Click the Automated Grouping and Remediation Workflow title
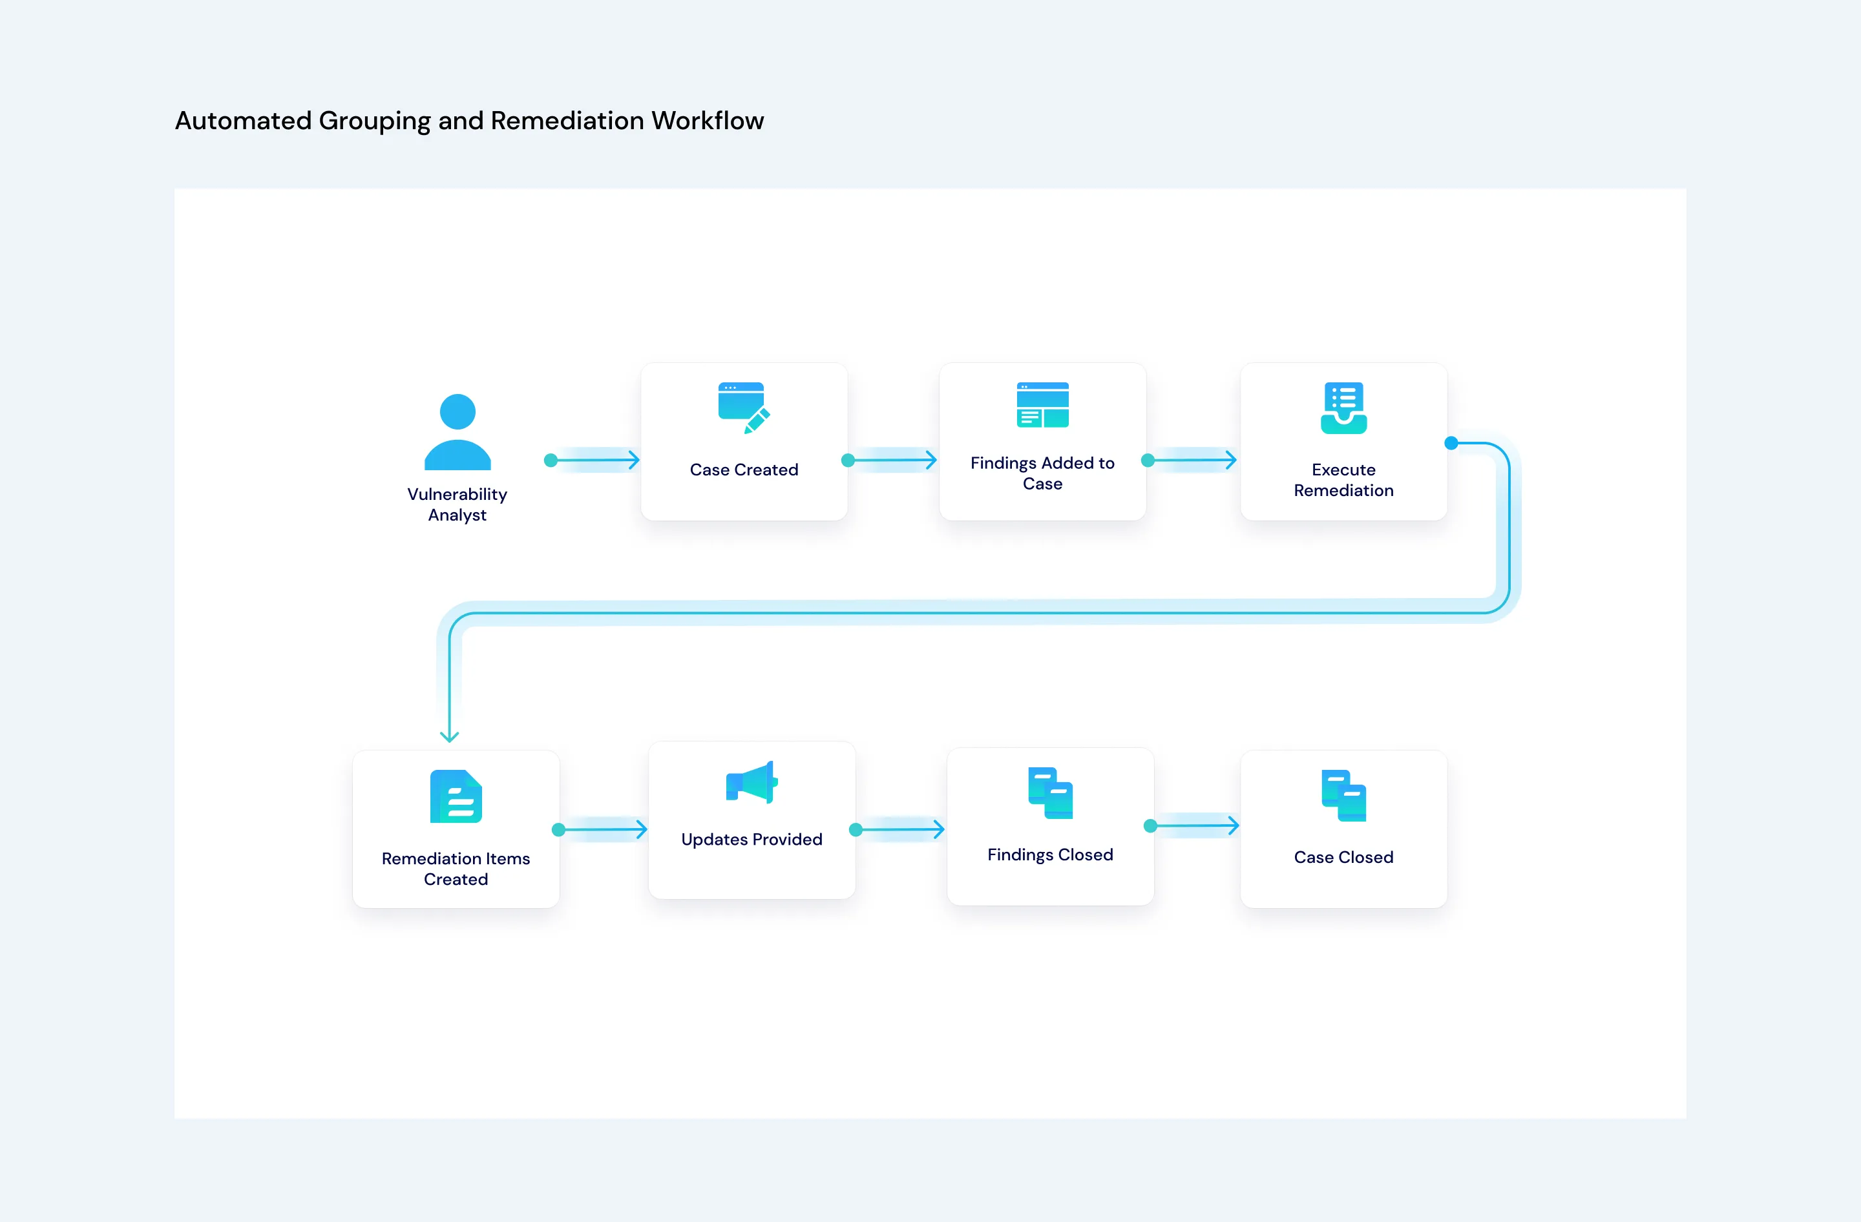This screenshot has width=1861, height=1222. click(x=469, y=121)
